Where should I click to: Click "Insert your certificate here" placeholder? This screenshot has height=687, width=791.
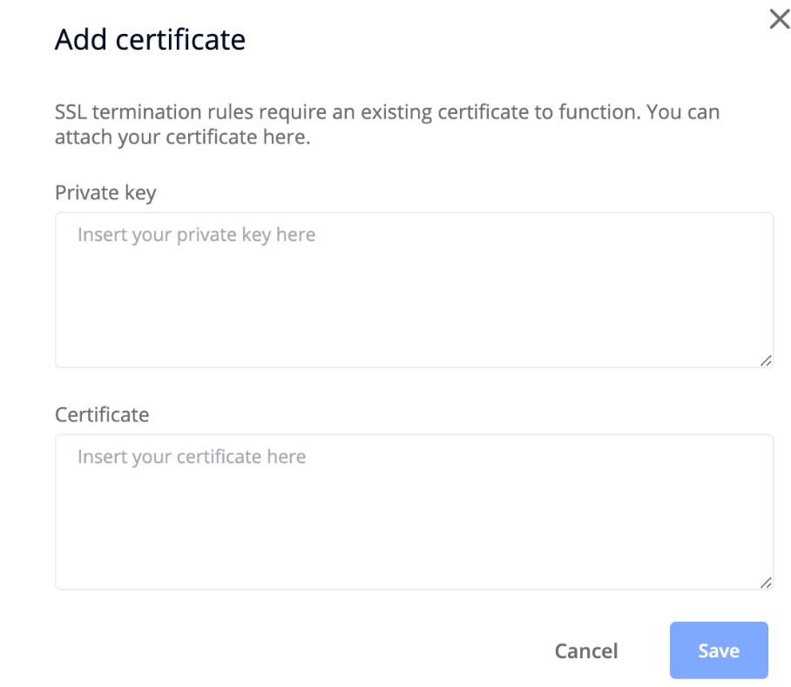point(192,457)
